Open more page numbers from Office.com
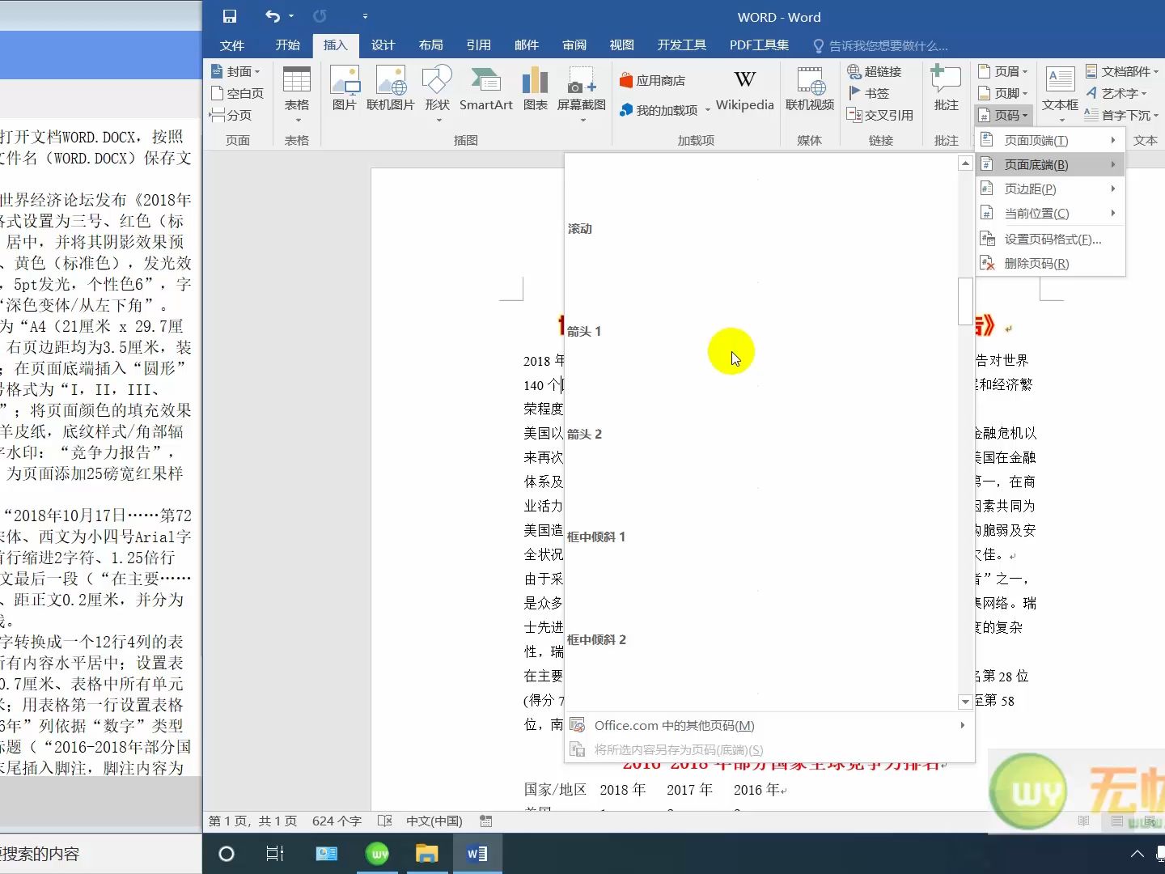The image size is (1165, 874). pos(769,725)
